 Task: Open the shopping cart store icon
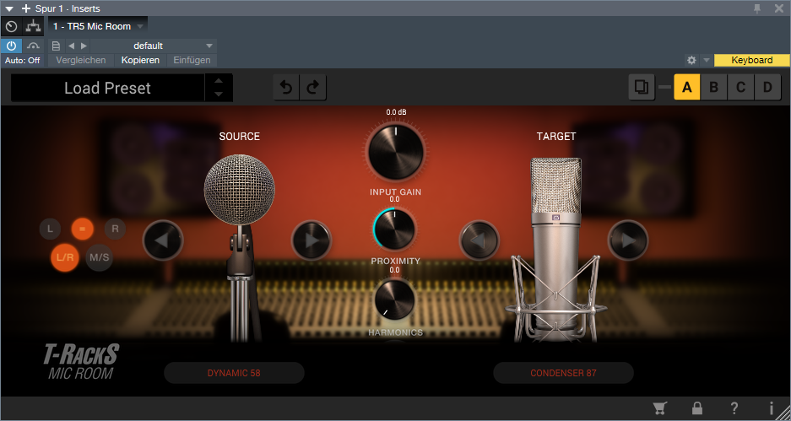pyautogui.click(x=660, y=408)
